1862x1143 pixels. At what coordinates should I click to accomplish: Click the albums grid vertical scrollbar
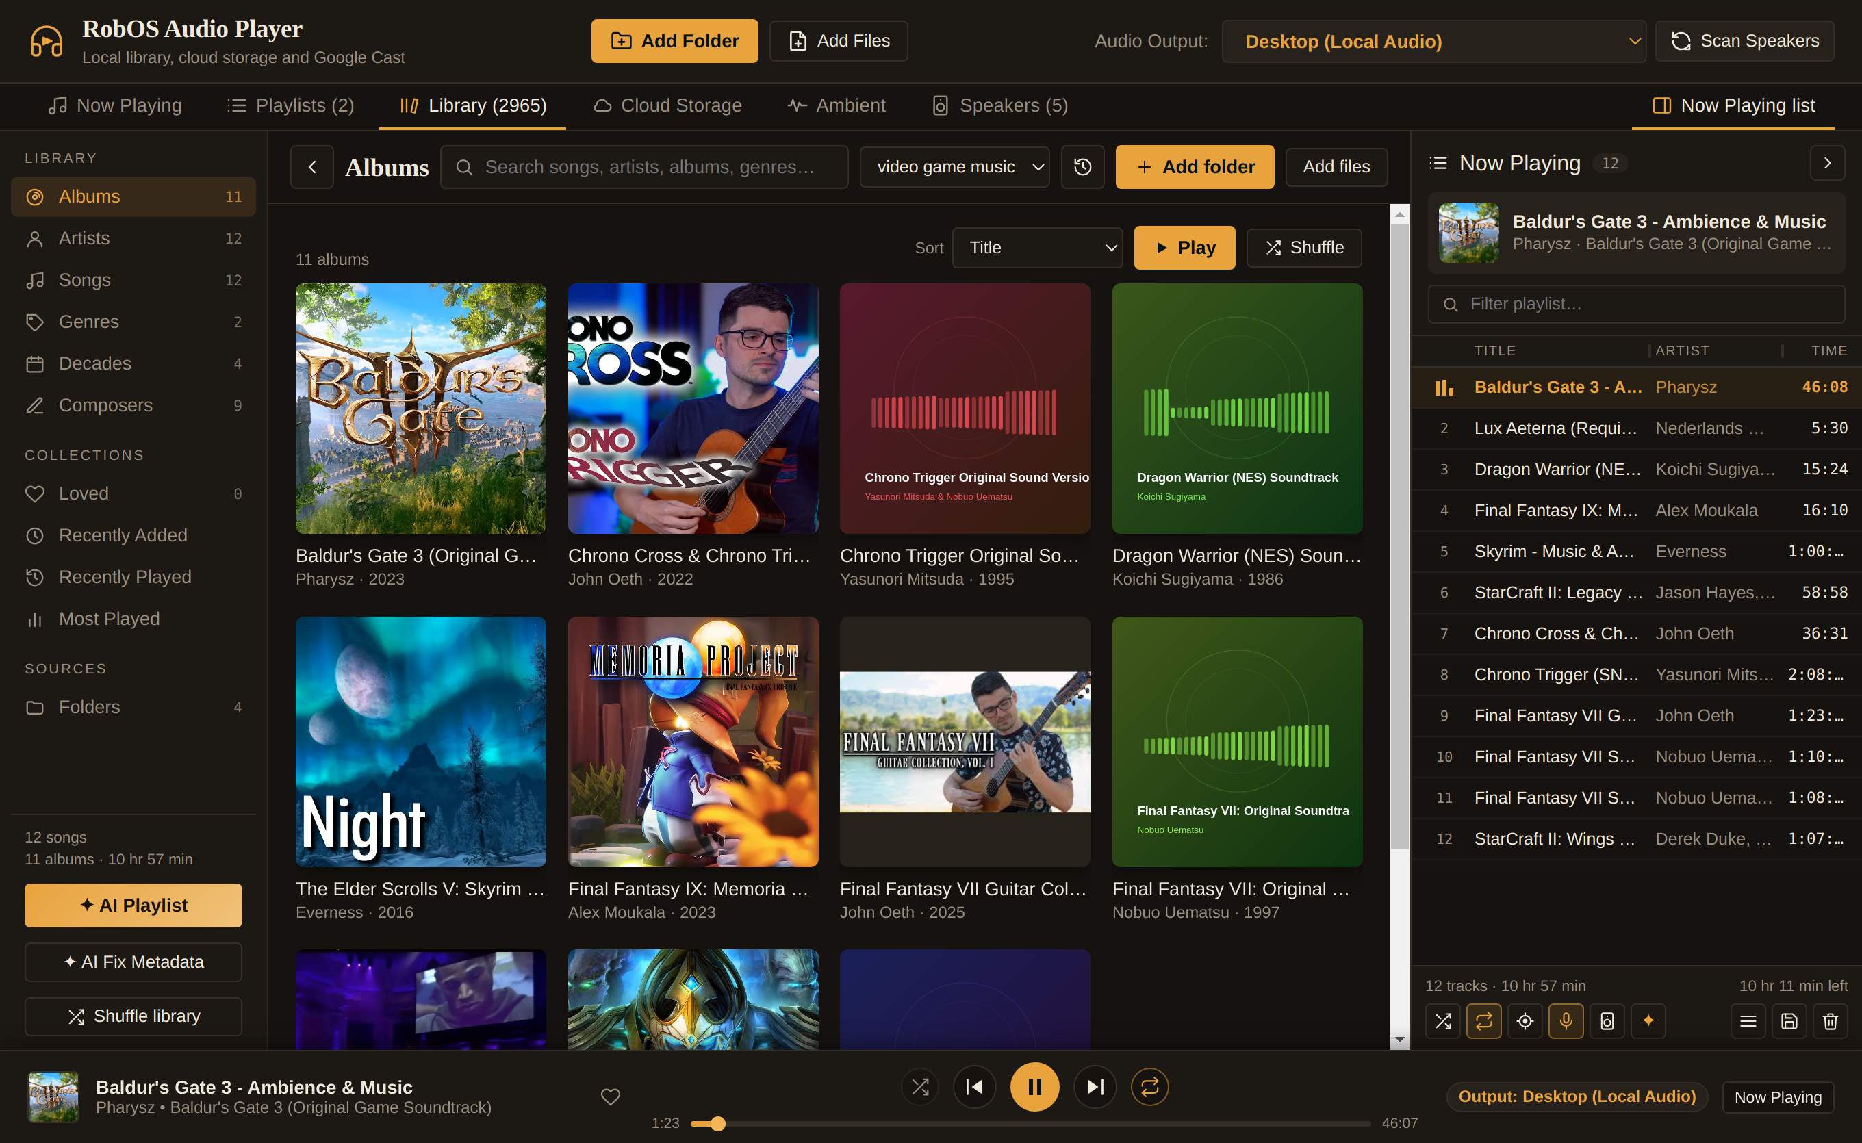1399,626
